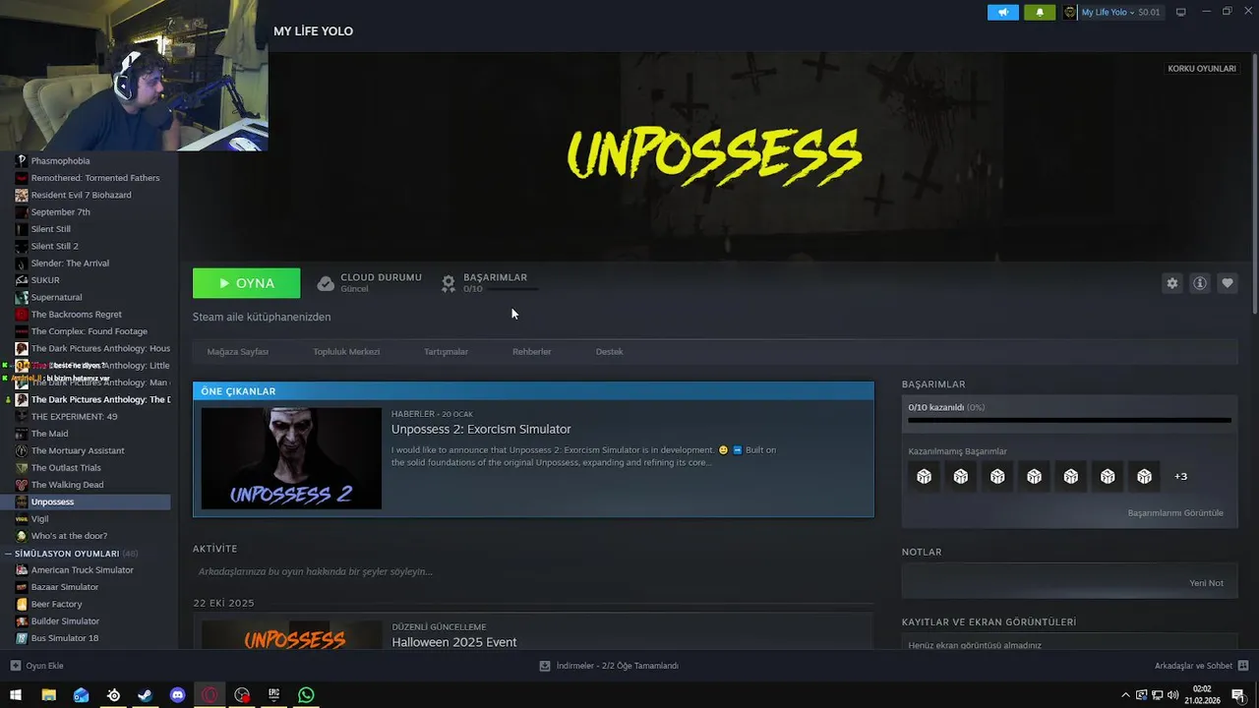Add Unpossess to favorites heart icon
The image size is (1259, 708).
pos(1228,283)
